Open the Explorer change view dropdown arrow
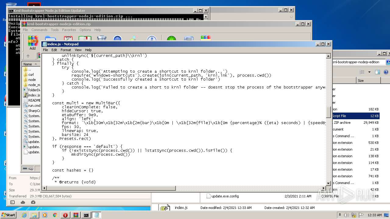Viewport: 390px width, 219px height. [369, 72]
